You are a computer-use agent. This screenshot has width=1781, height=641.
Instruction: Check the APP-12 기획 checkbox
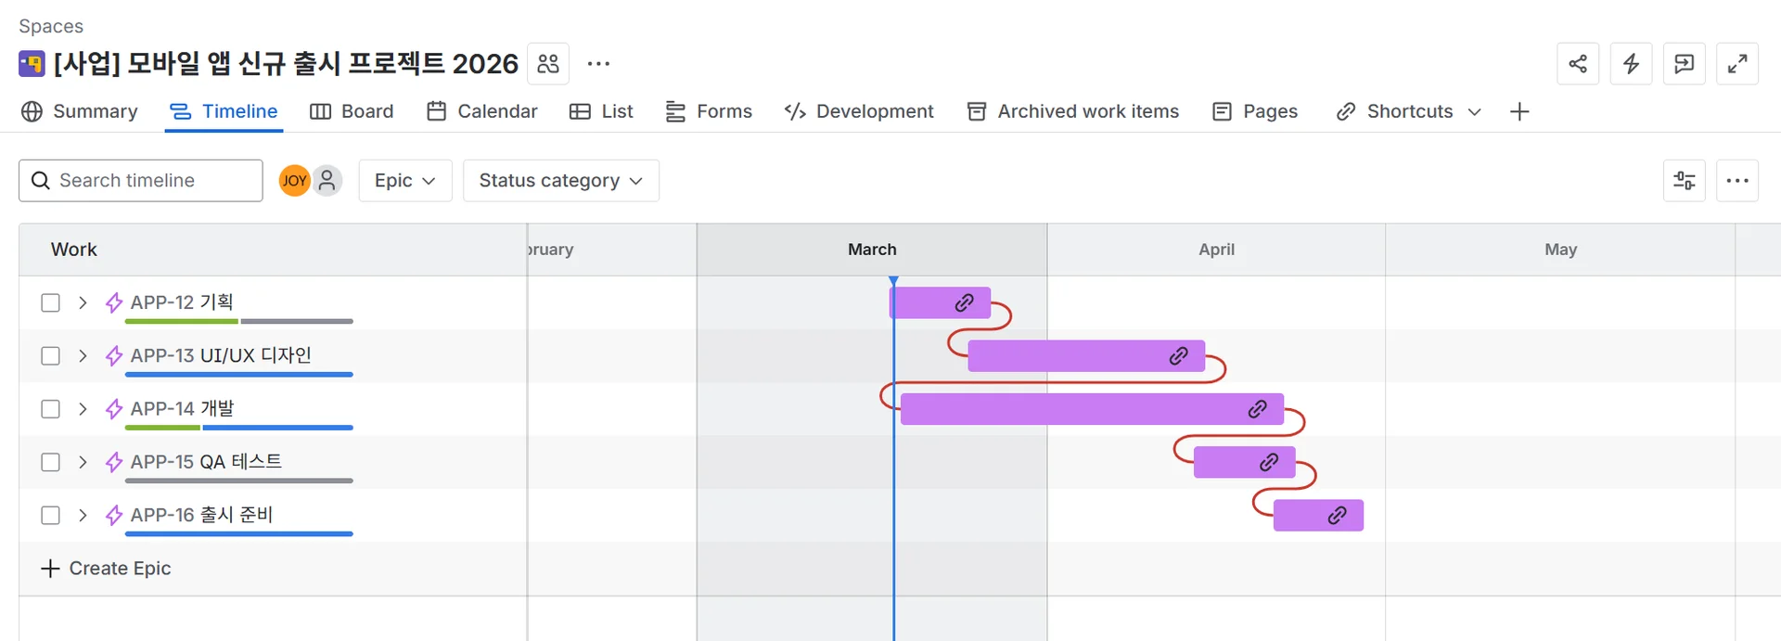(x=51, y=303)
